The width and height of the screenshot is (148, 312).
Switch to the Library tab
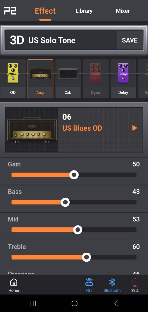click(84, 11)
